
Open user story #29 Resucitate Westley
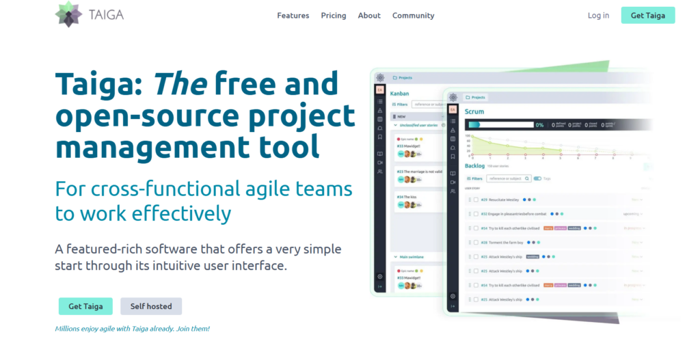pyautogui.click(x=500, y=200)
